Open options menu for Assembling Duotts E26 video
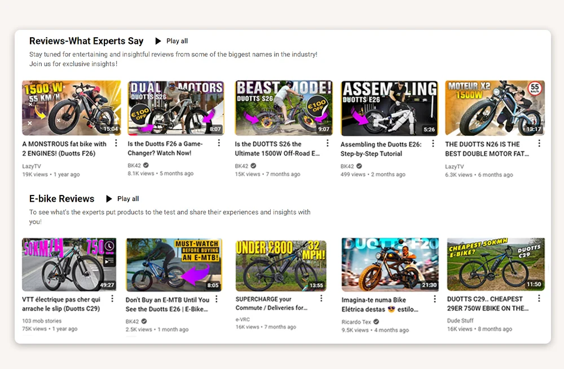Image resolution: width=564 pixels, height=369 pixels. [433, 144]
